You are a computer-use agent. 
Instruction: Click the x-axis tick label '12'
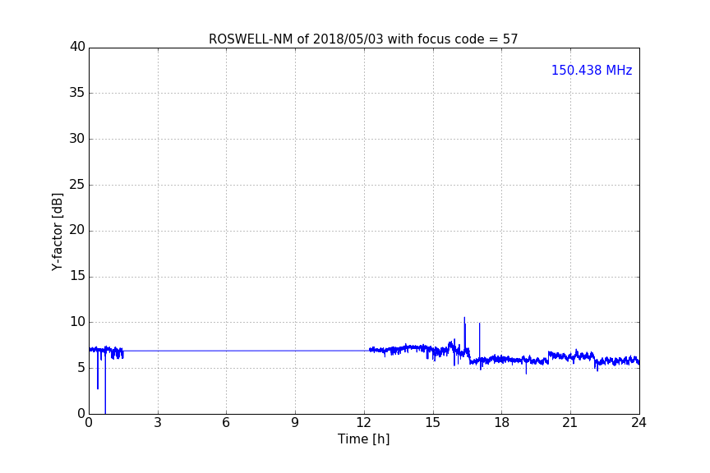click(364, 423)
